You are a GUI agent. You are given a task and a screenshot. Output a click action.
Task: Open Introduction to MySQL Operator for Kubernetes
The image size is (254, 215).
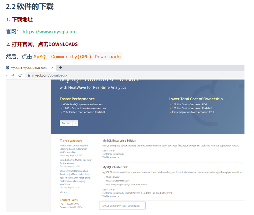click(x=76, y=162)
